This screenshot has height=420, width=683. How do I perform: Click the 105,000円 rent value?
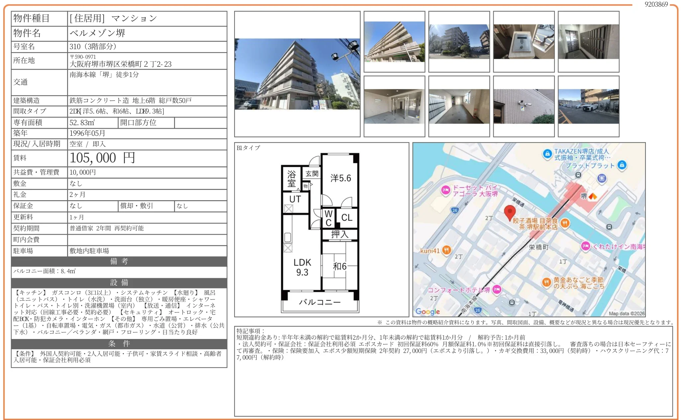click(x=102, y=158)
